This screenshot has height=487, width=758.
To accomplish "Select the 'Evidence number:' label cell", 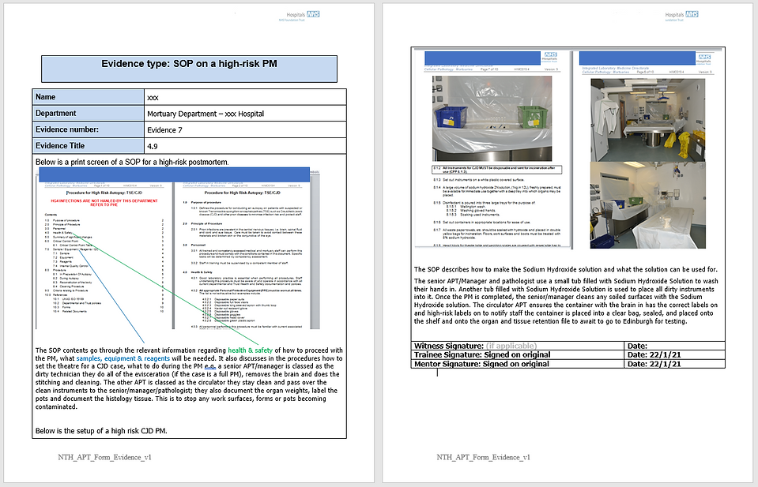I will tap(89, 129).
